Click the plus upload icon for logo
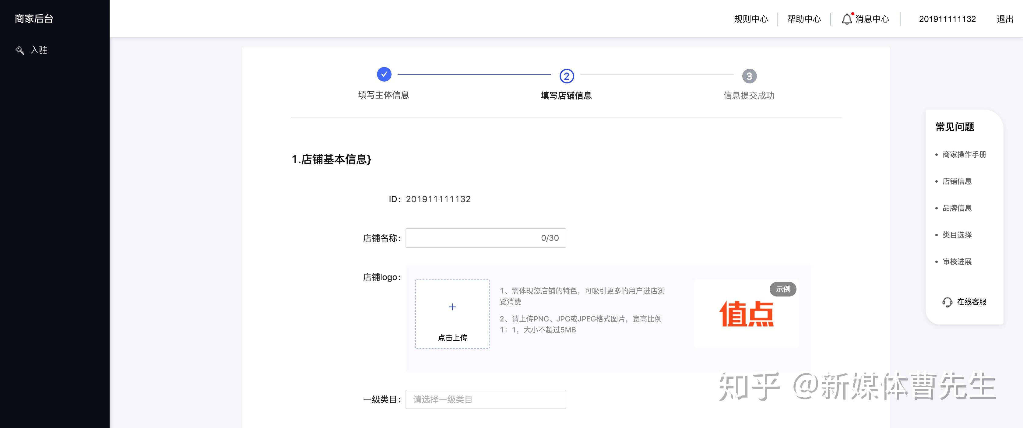This screenshot has height=428, width=1023. coord(452,307)
